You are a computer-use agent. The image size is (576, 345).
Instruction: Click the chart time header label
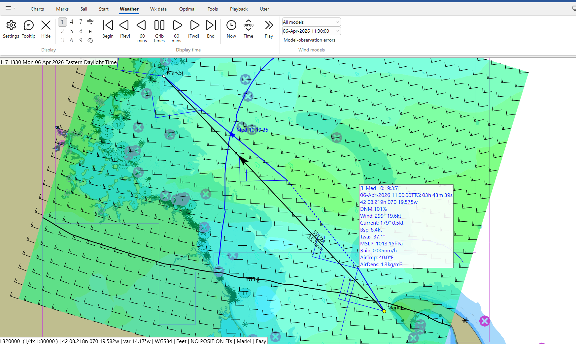pos(58,62)
